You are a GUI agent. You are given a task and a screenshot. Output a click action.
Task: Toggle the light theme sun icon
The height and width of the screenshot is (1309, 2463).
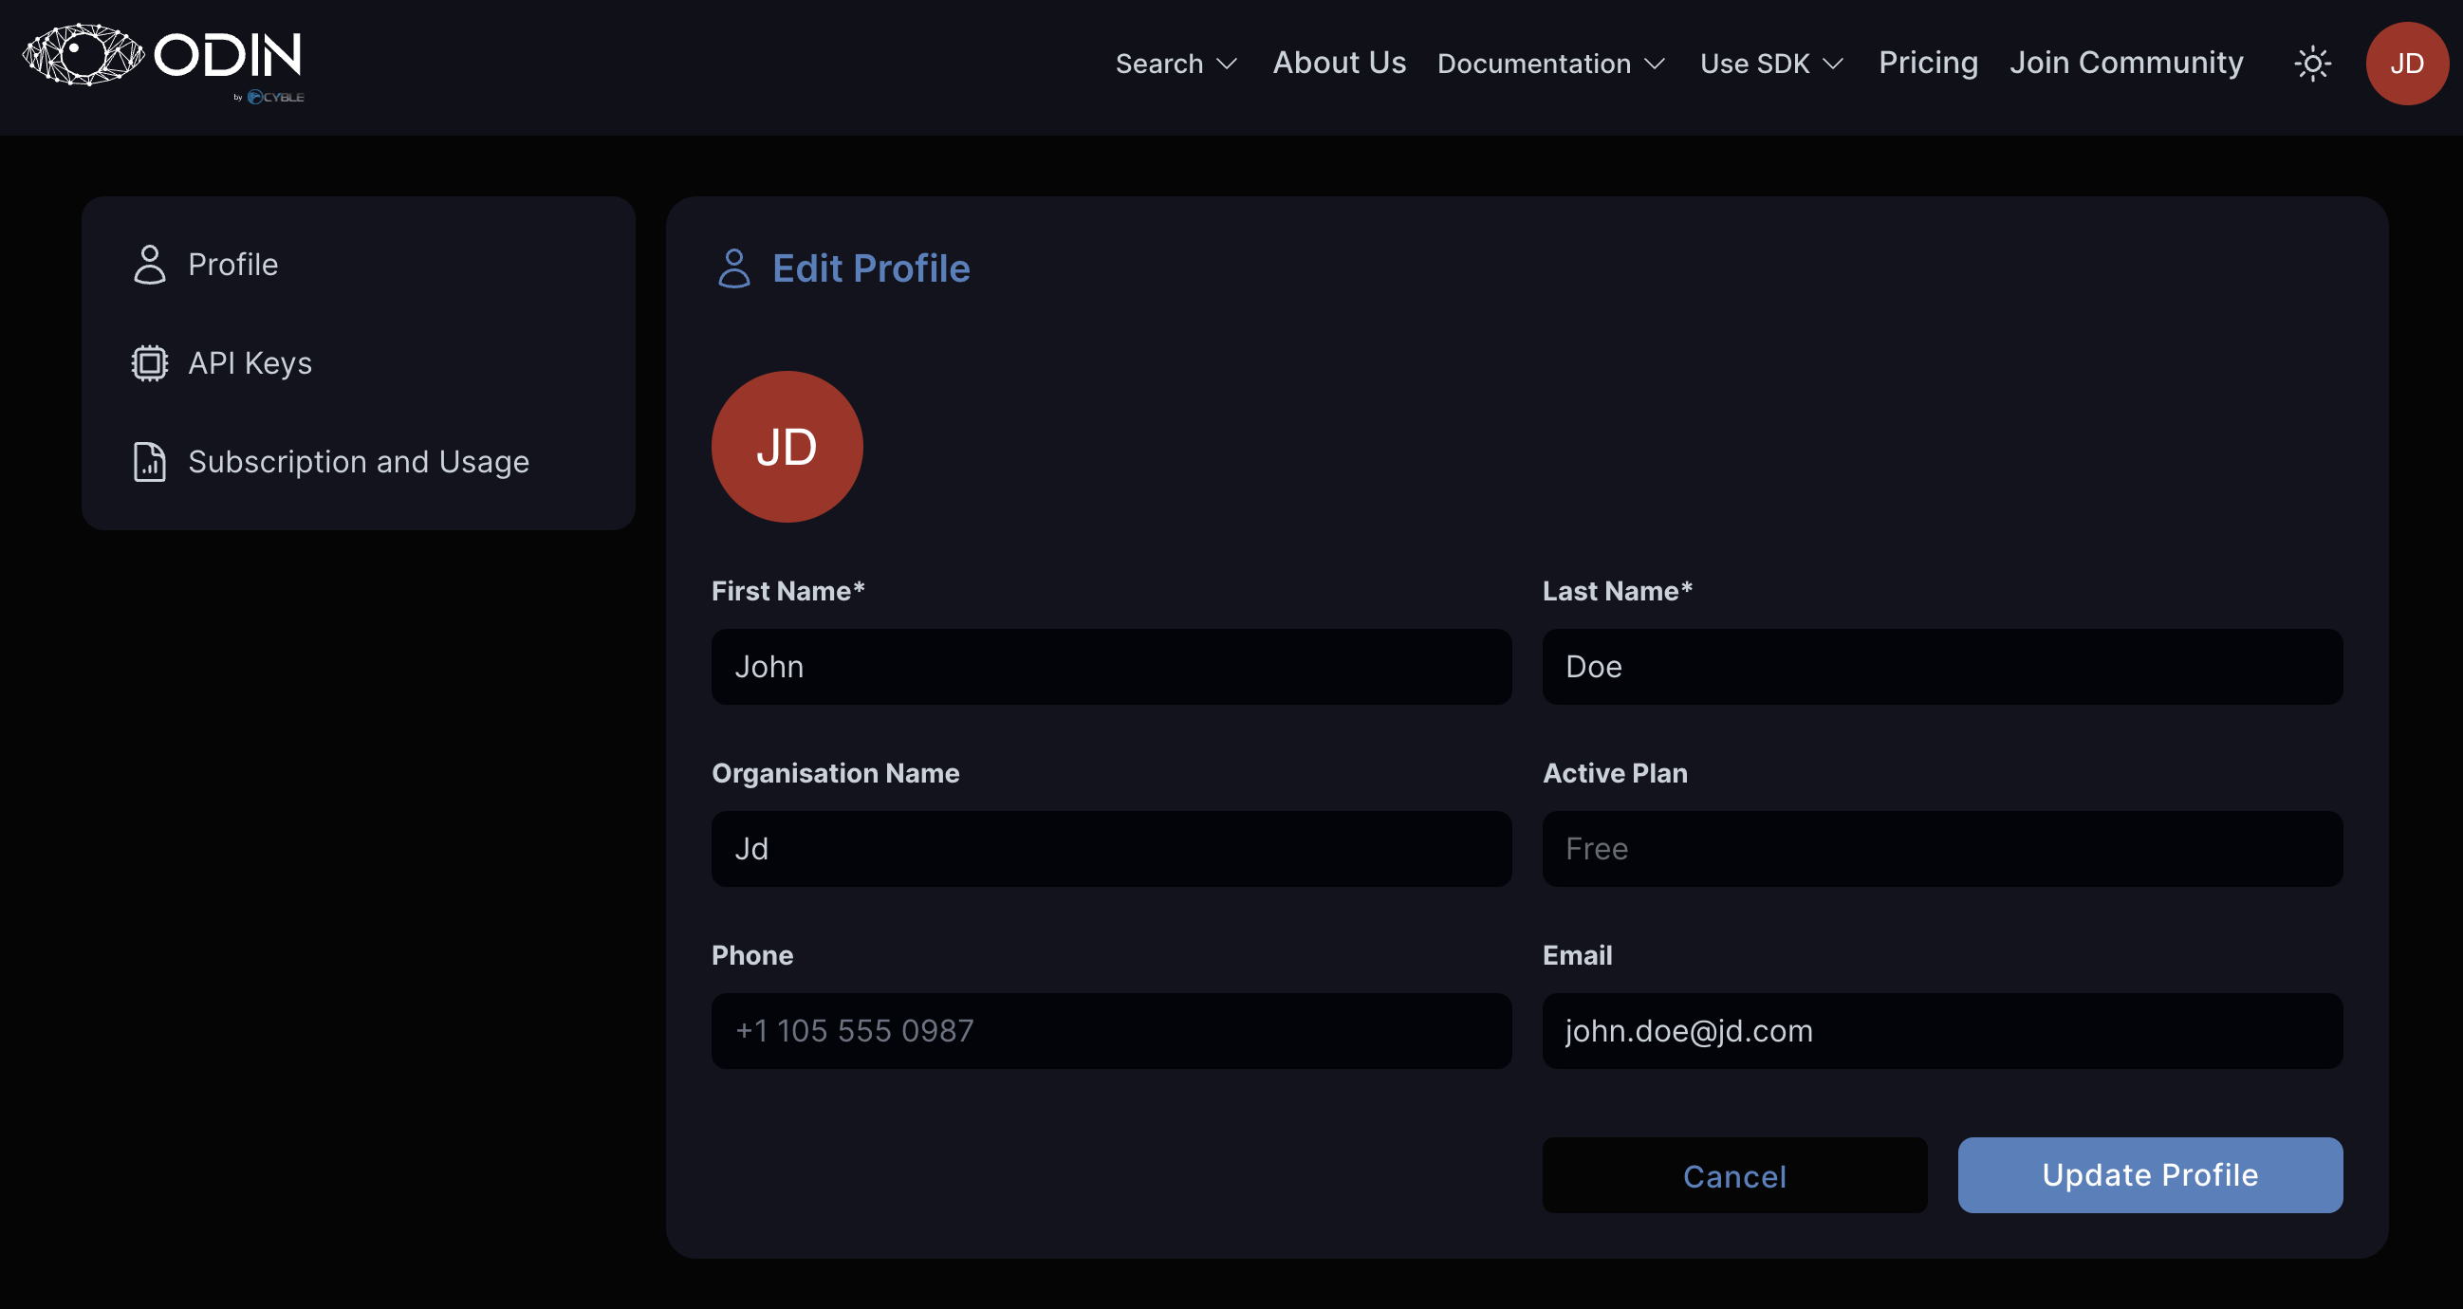click(2312, 65)
